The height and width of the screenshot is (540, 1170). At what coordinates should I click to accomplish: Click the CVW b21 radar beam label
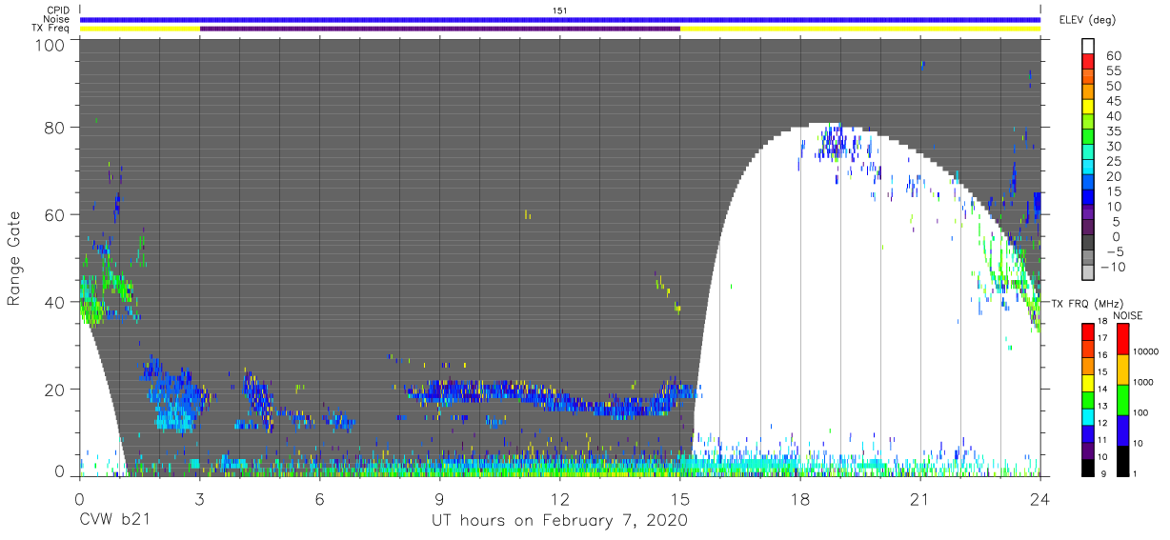tap(115, 521)
